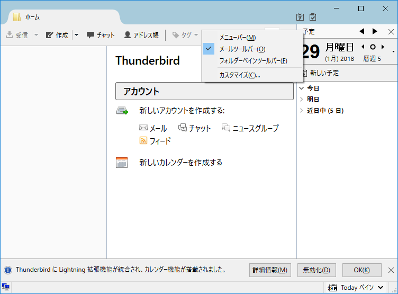Image resolution: width=398 pixels, height=294 pixels.
Task: Choose カスタマイズ(C)... from the menu
Action: (x=252, y=75)
